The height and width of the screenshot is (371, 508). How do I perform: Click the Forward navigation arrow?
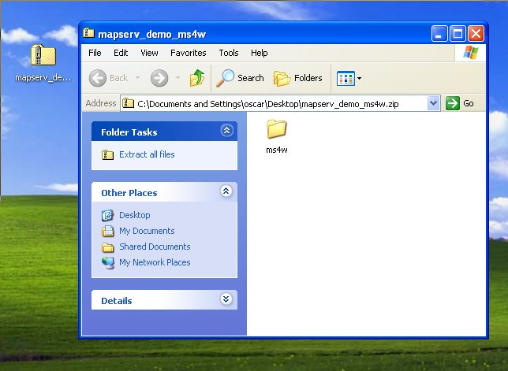click(159, 78)
